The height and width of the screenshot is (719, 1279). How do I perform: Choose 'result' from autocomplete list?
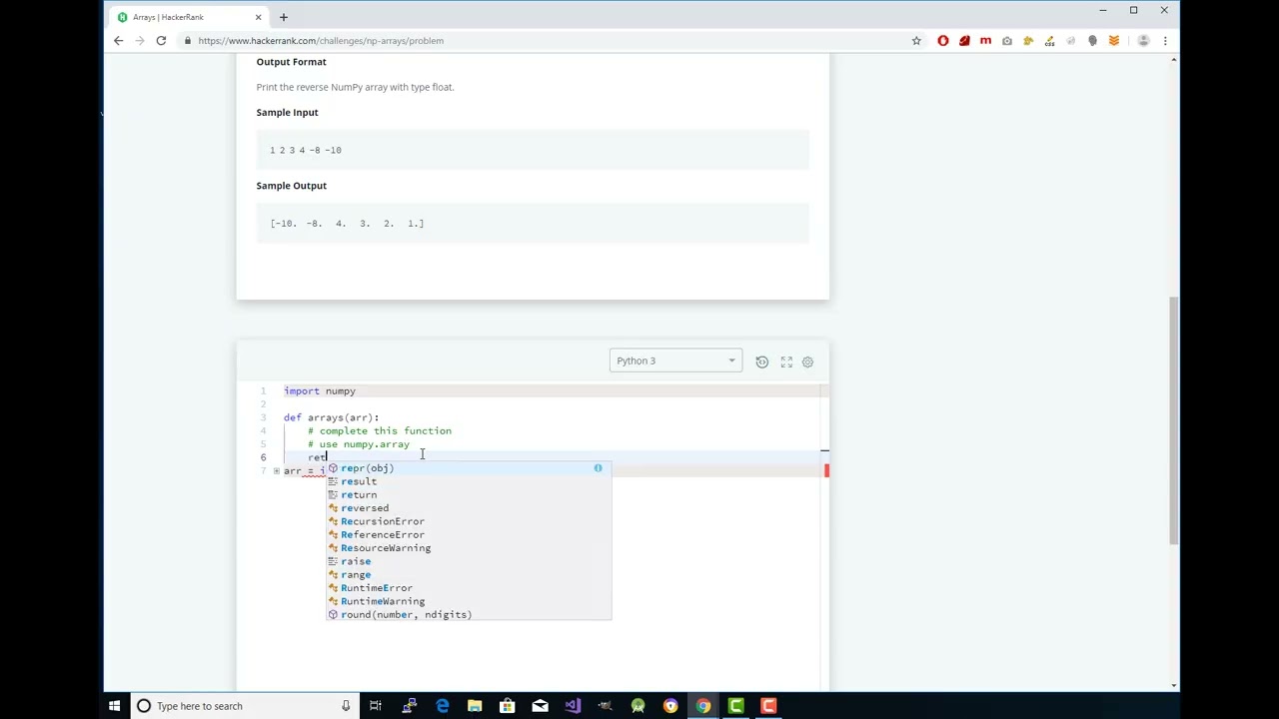468,481
